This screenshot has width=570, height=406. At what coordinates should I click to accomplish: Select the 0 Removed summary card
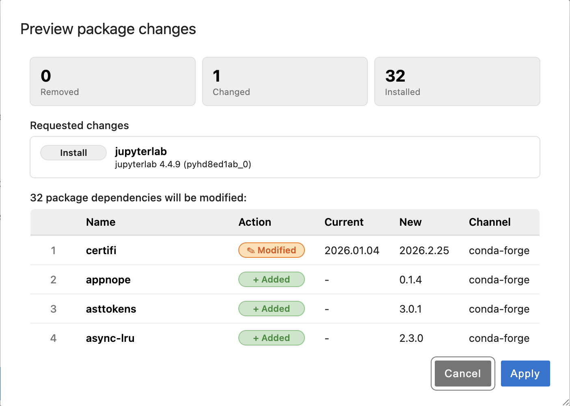point(113,81)
